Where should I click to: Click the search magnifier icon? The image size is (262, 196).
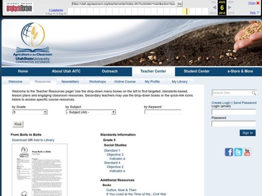[x=253, y=93]
